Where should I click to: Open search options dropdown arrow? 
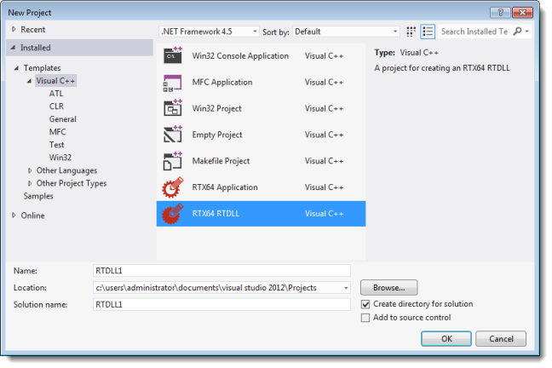pyautogui.click(x=527, y=32)
